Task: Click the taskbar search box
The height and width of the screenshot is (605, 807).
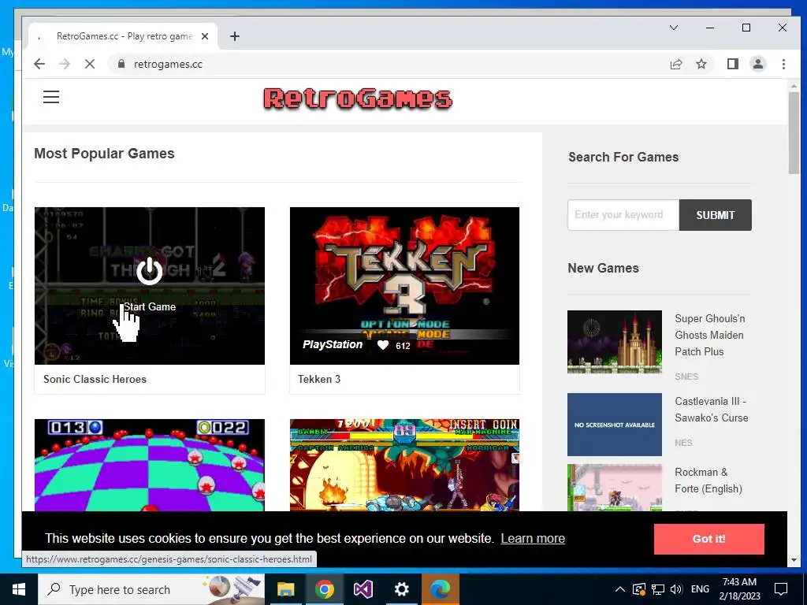Action: [151, 589]
